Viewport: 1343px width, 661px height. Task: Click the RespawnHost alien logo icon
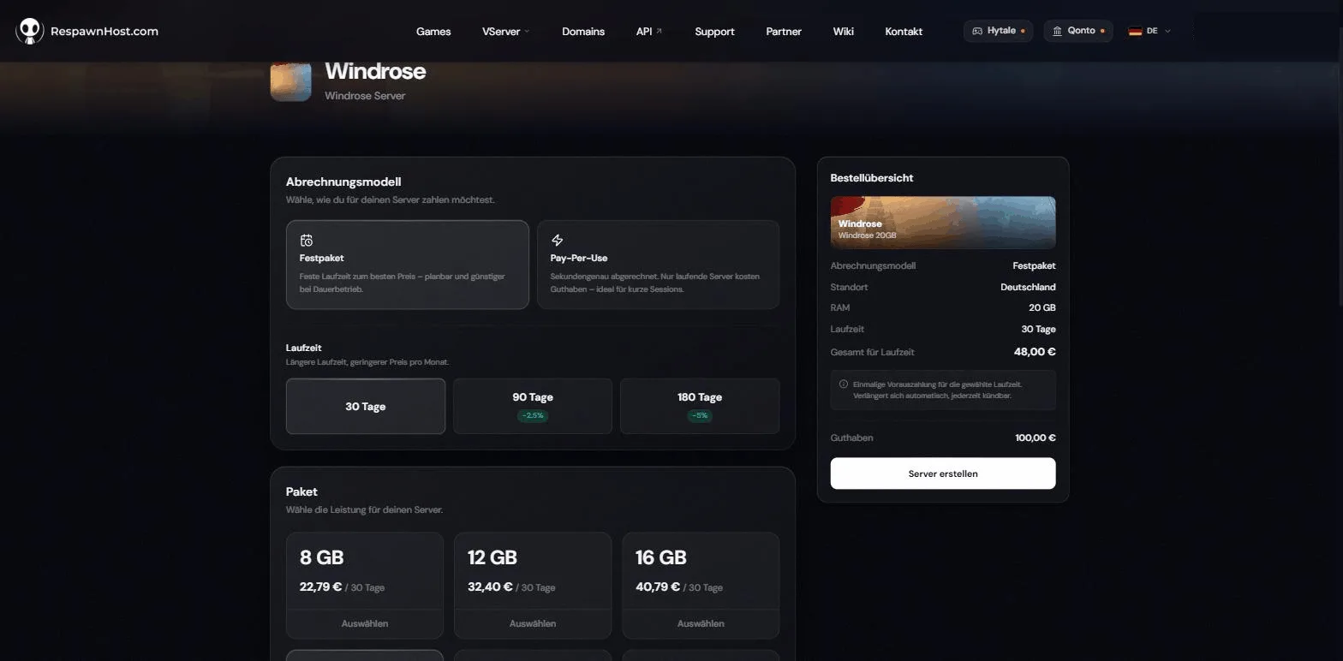click(x=30, y=31)
